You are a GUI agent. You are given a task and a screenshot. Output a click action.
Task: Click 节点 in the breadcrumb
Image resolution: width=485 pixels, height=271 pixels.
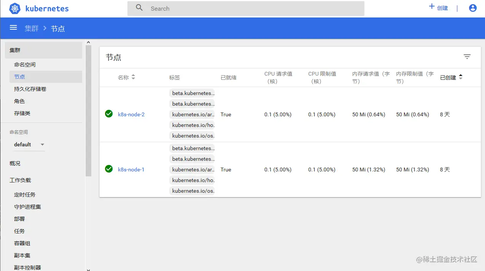[58, 29]
